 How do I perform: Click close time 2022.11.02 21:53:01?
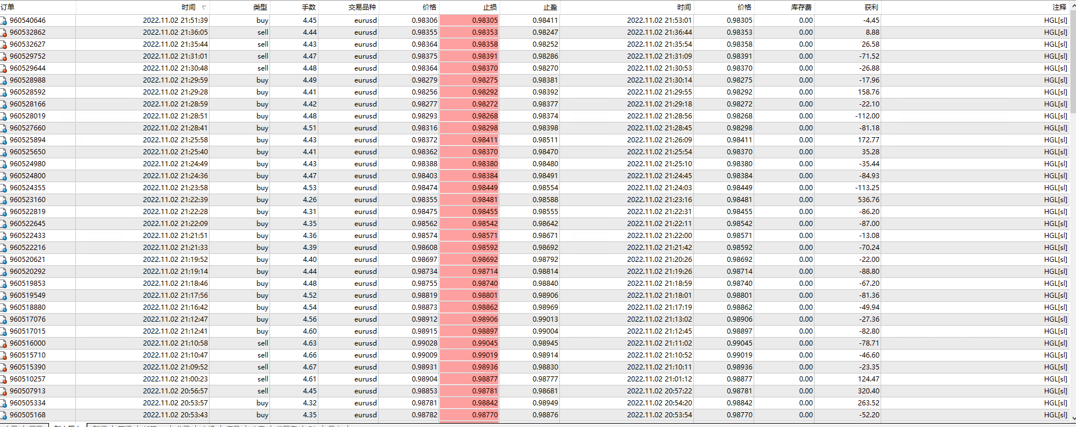pos(660,20)
